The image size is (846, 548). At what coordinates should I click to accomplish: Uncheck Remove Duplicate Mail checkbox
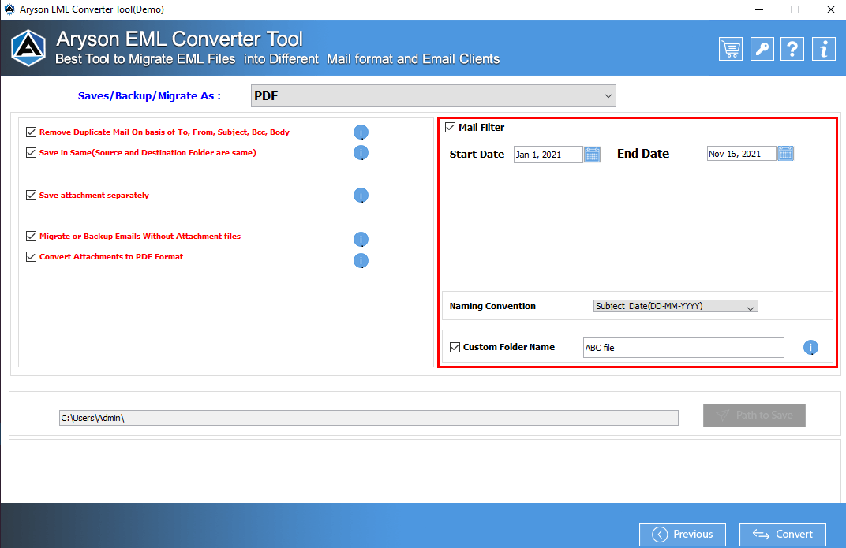click(x=32, y=132)
